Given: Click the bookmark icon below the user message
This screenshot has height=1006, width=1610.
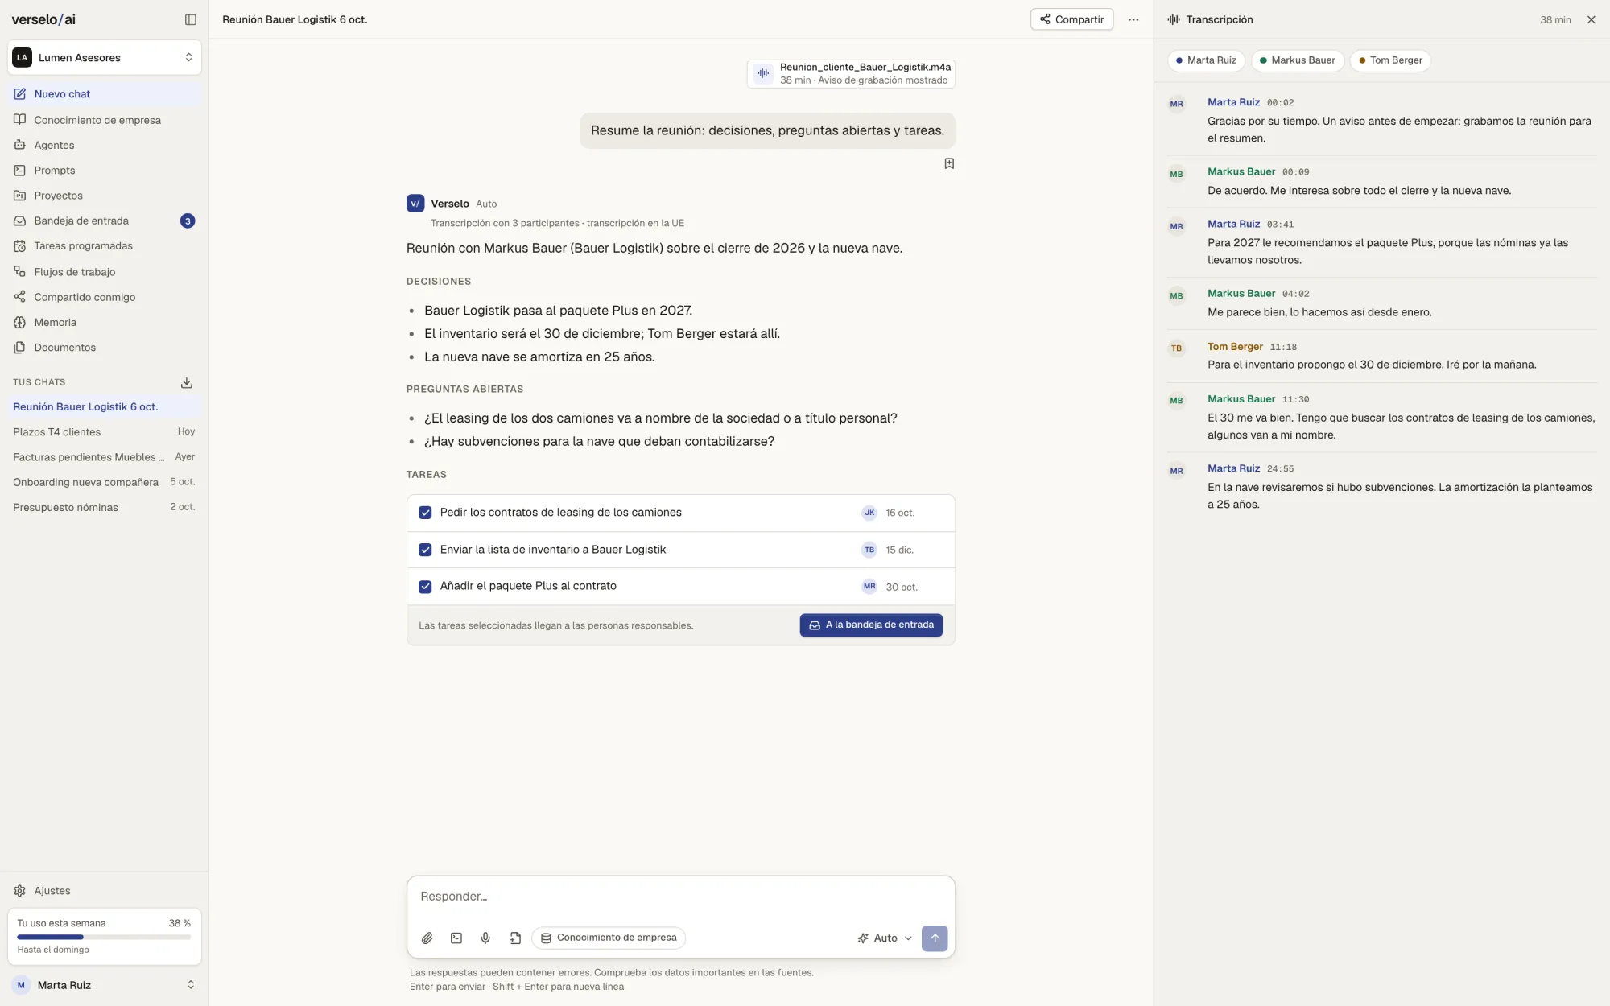Looking at the screenshot, I should (949, 163).
